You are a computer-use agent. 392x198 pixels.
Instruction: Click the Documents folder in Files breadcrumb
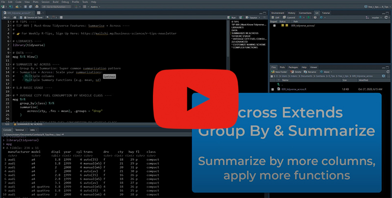coord(307,76)
